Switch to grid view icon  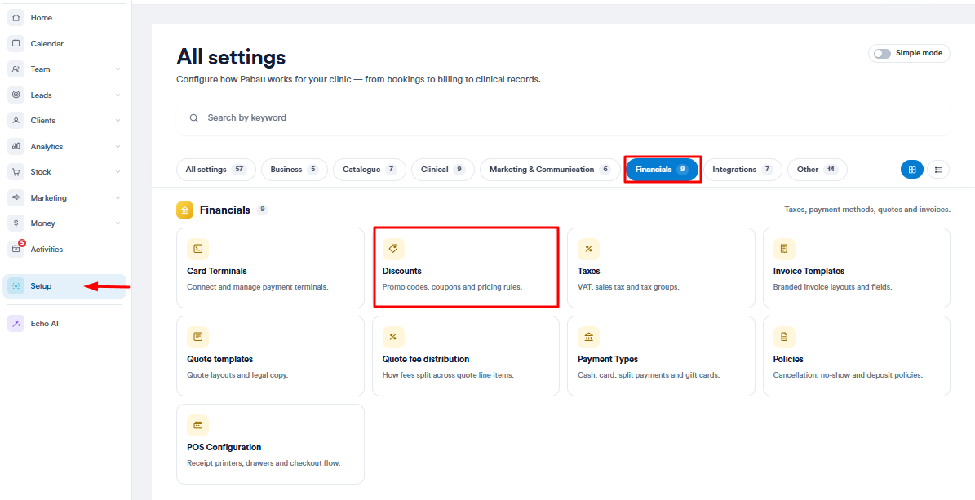(912, 169)
